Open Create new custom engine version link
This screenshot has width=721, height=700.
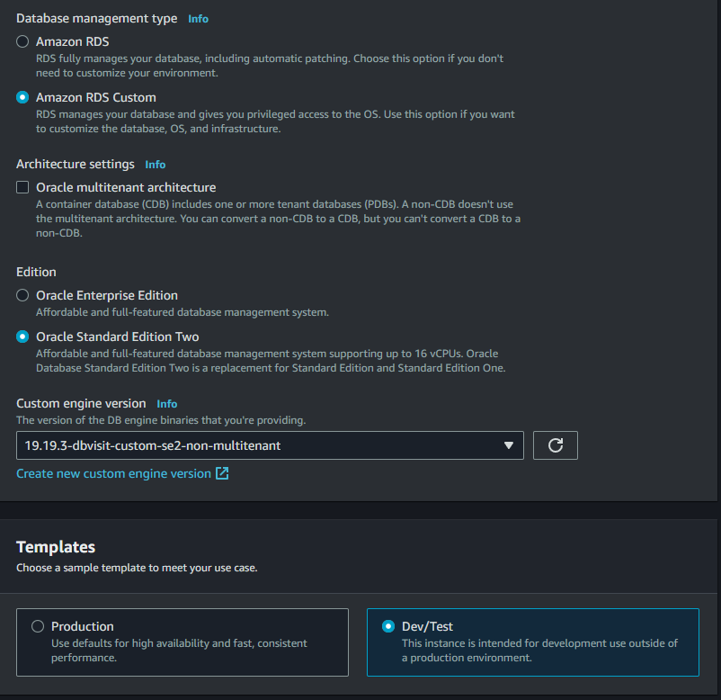(113, 473)
